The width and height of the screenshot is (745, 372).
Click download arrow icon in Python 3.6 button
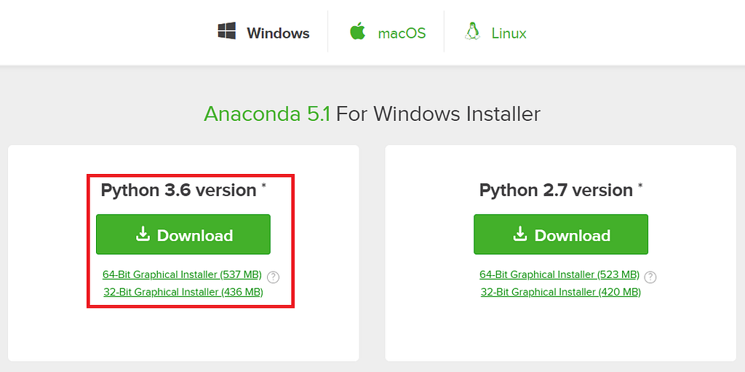(143, 234)
